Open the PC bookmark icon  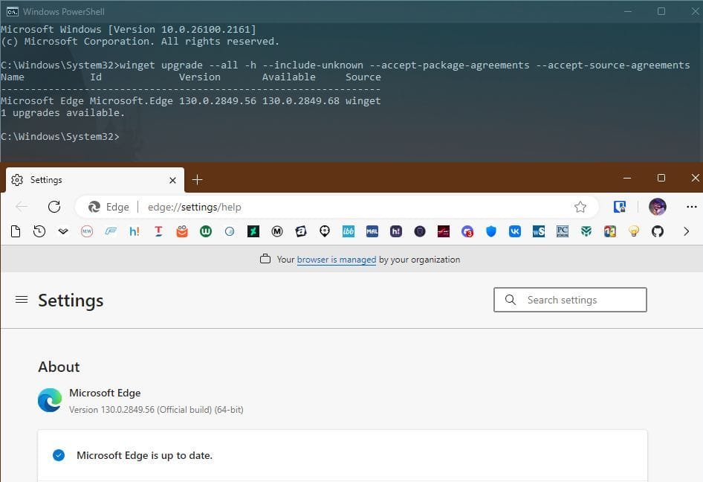[563, 231]
